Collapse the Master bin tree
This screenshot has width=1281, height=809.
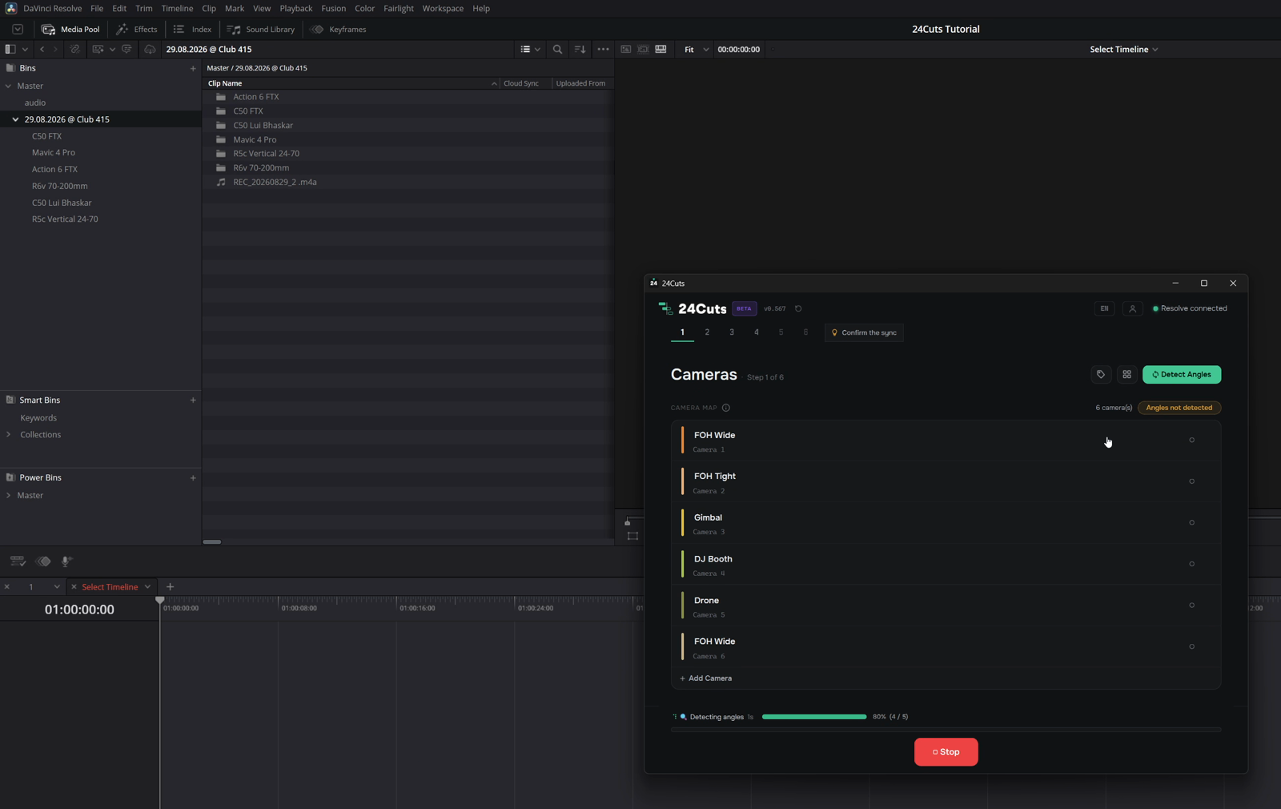coord(9,86)
